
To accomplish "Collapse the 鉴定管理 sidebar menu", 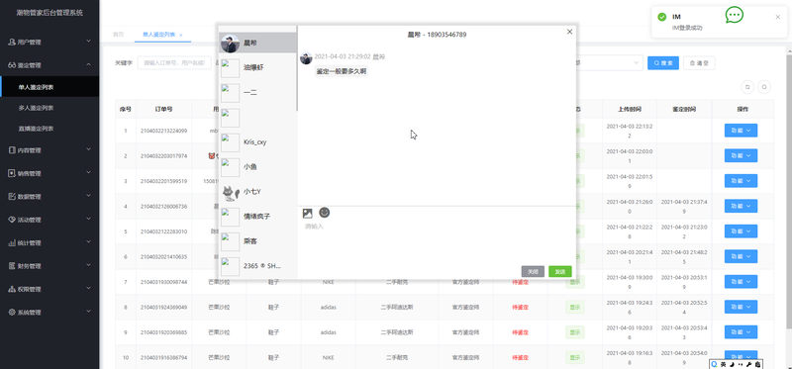I will 49,65.
